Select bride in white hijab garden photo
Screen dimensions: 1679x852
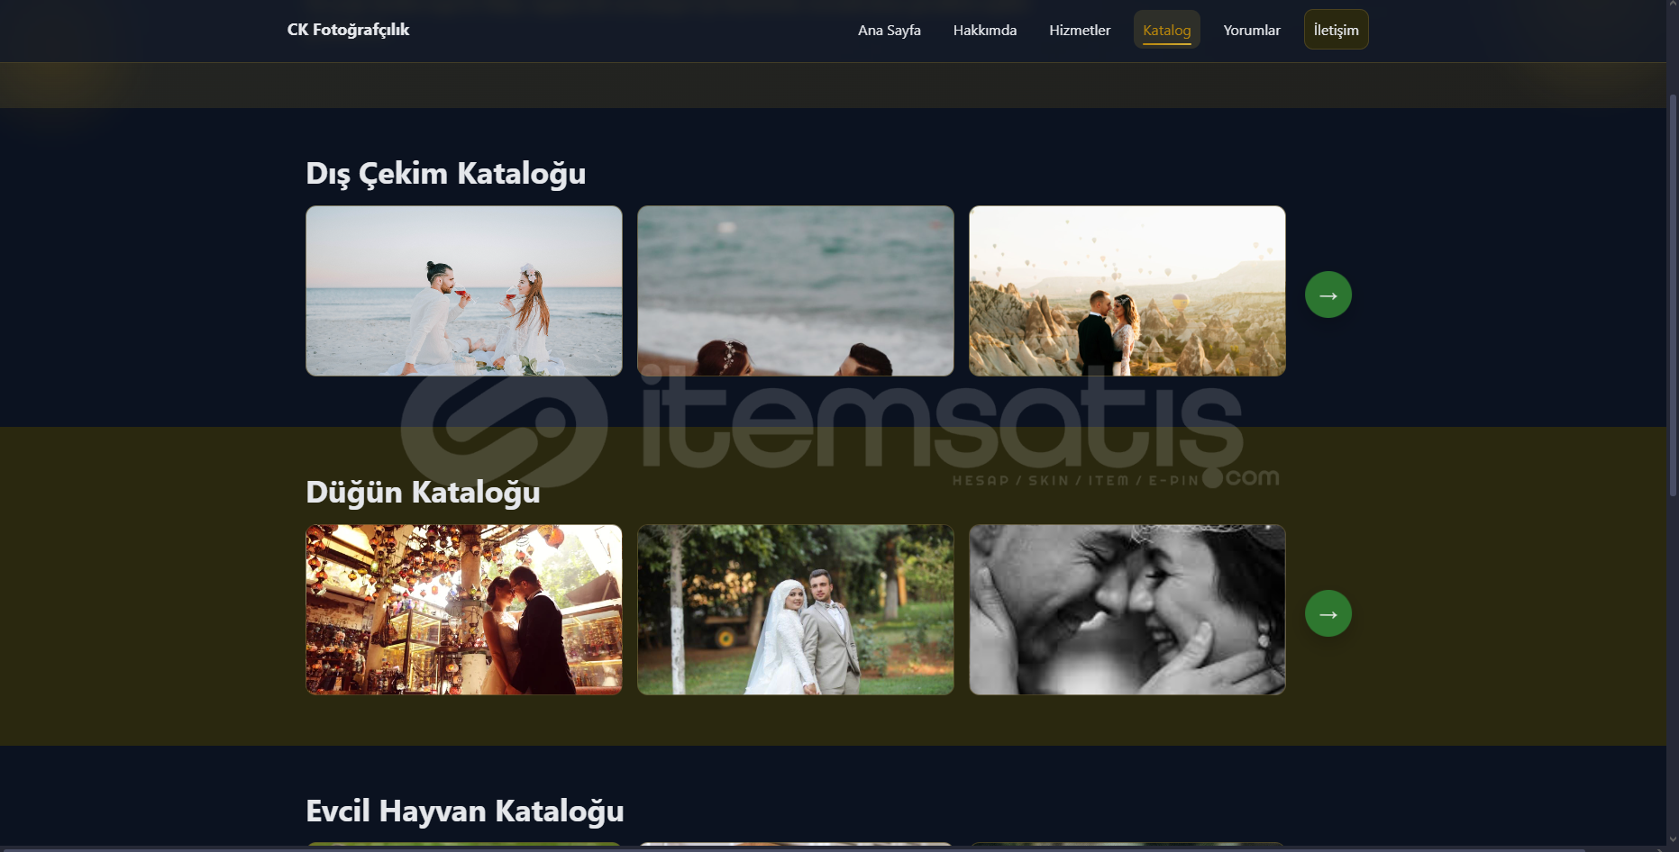(x=795, y=610)
